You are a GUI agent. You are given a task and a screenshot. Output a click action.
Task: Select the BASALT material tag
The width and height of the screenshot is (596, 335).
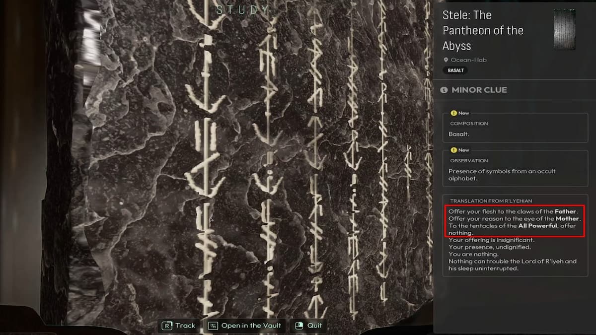click(x=455, y=70)
